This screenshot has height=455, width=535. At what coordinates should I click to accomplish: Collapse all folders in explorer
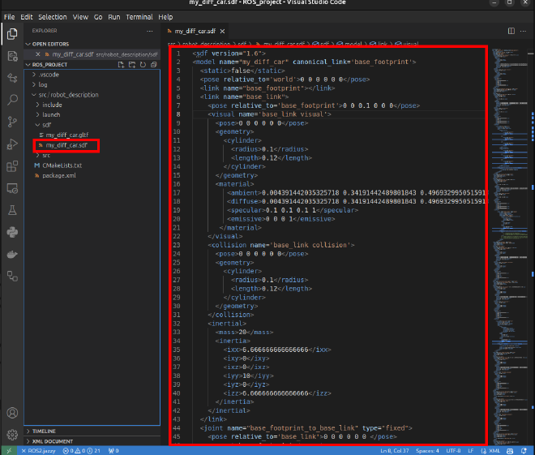pos(154,65)
